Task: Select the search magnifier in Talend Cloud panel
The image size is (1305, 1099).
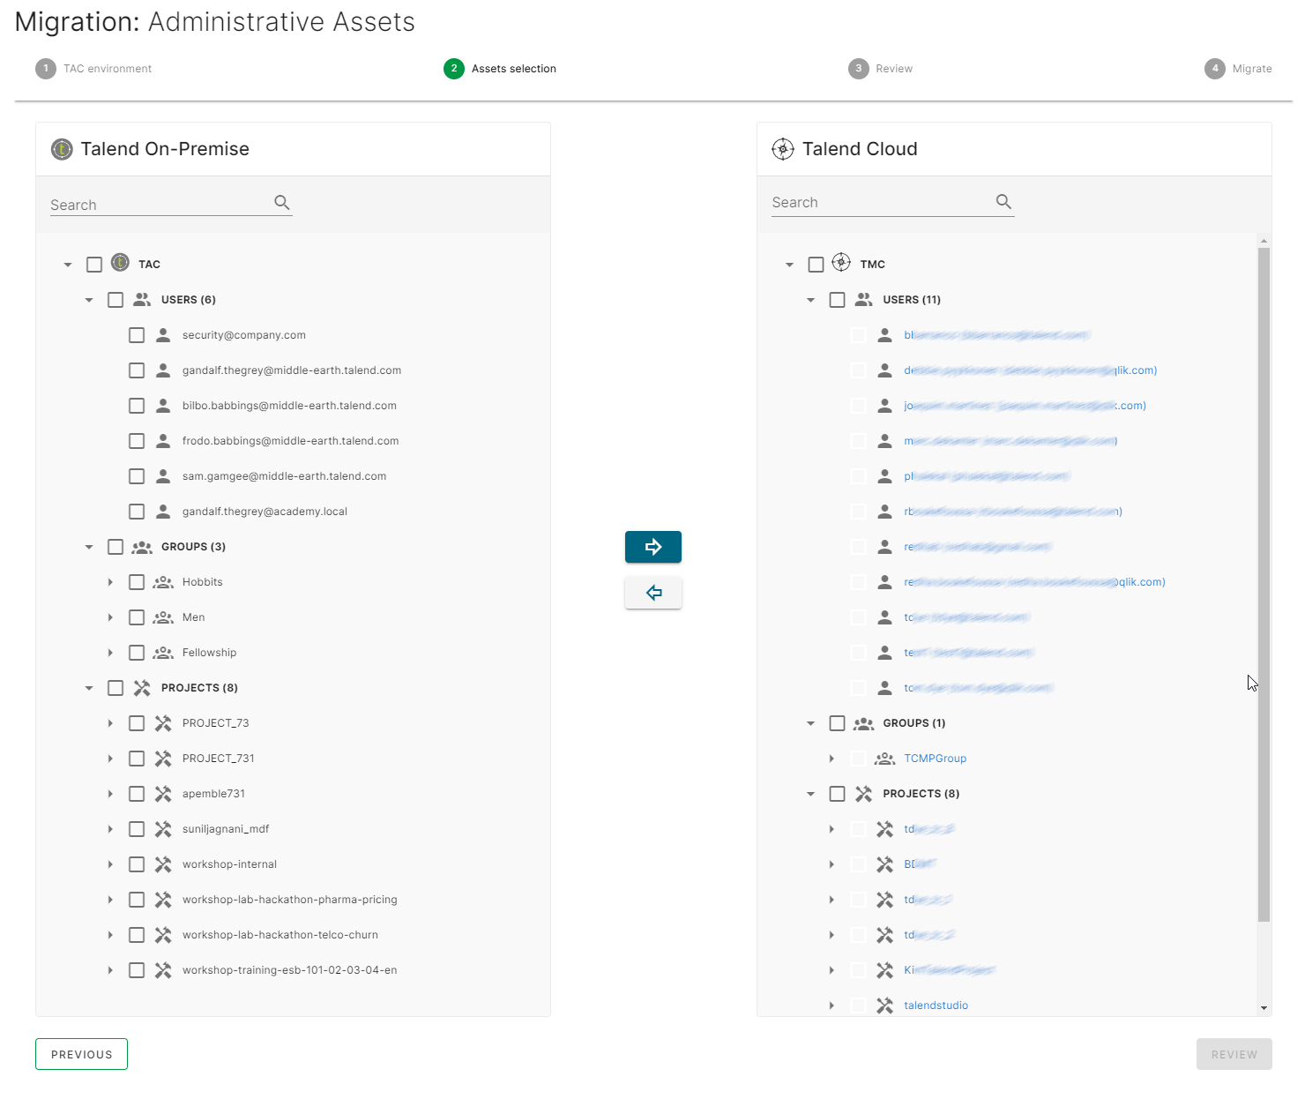Action: [x=1003, y=201]
